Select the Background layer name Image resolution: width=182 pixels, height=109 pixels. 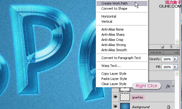click(x=141, y=107)
